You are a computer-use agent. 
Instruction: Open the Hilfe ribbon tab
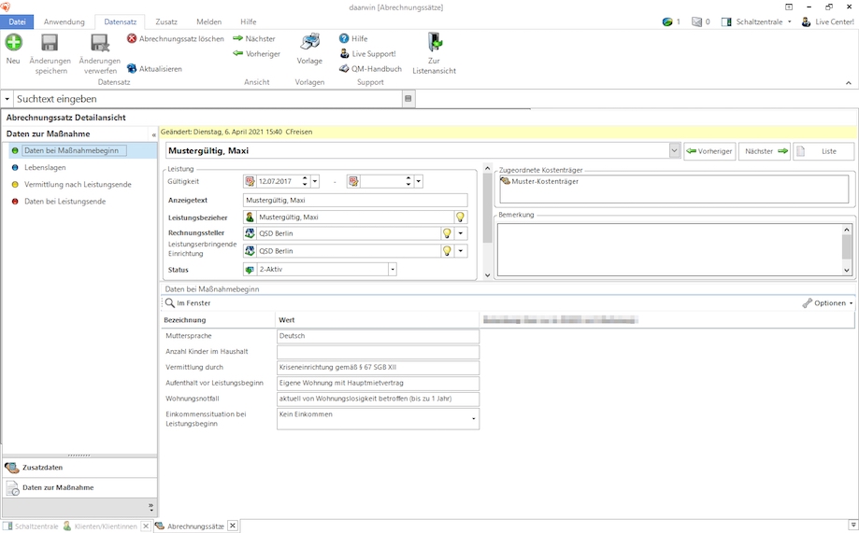coord(249,21)
